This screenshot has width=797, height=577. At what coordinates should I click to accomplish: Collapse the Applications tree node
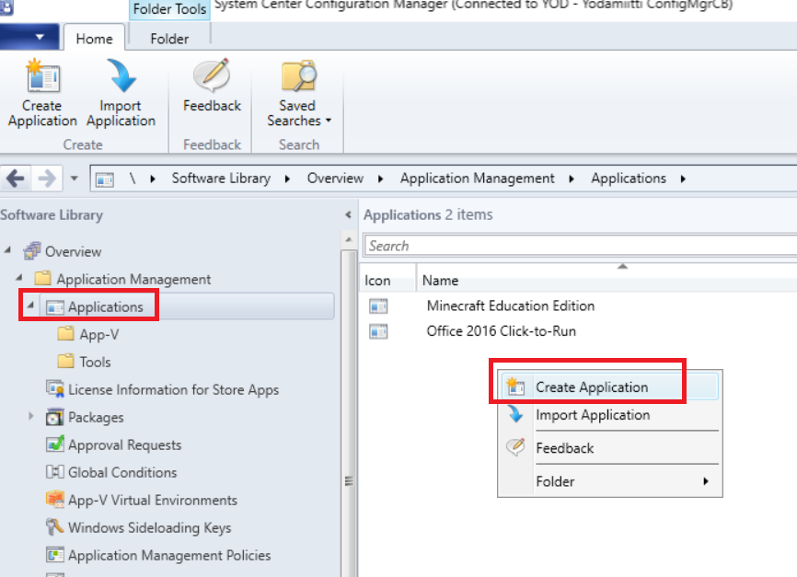coord(30,305)
